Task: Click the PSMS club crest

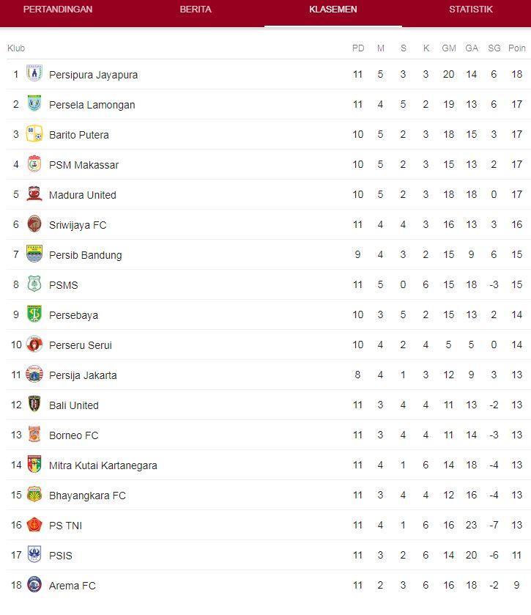Action: [x=34, y=284]
